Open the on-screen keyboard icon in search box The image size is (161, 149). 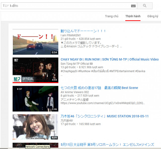tap(133, 6)
